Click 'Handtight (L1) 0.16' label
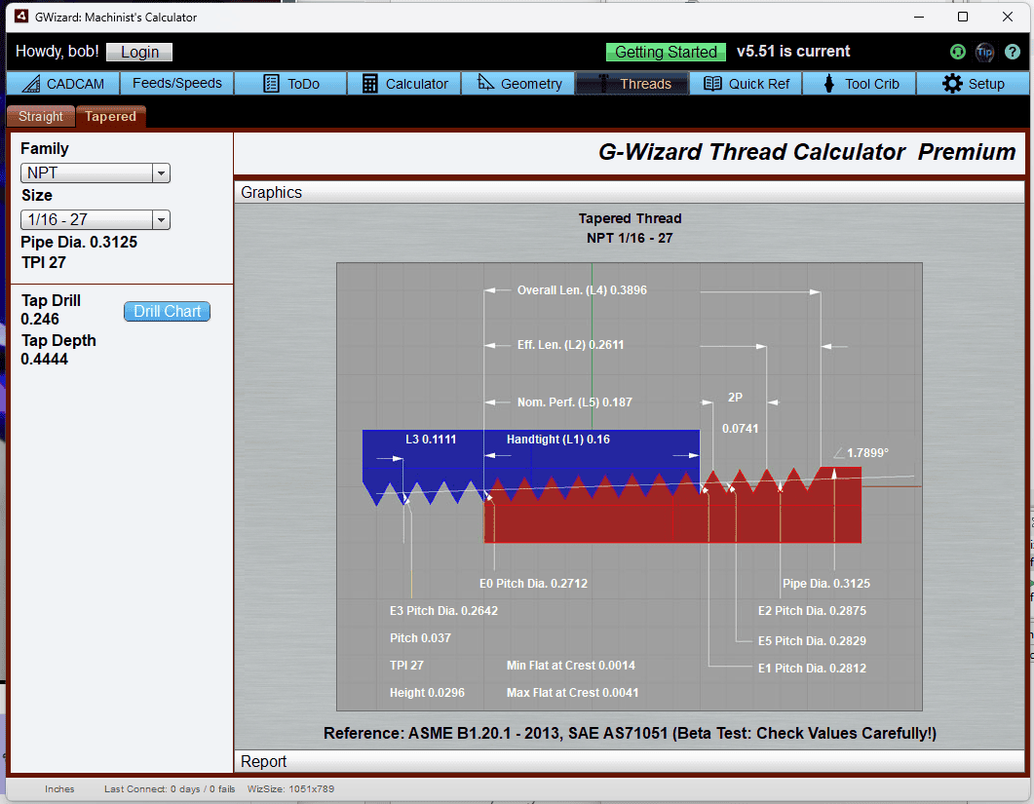 tap(557, 440)
